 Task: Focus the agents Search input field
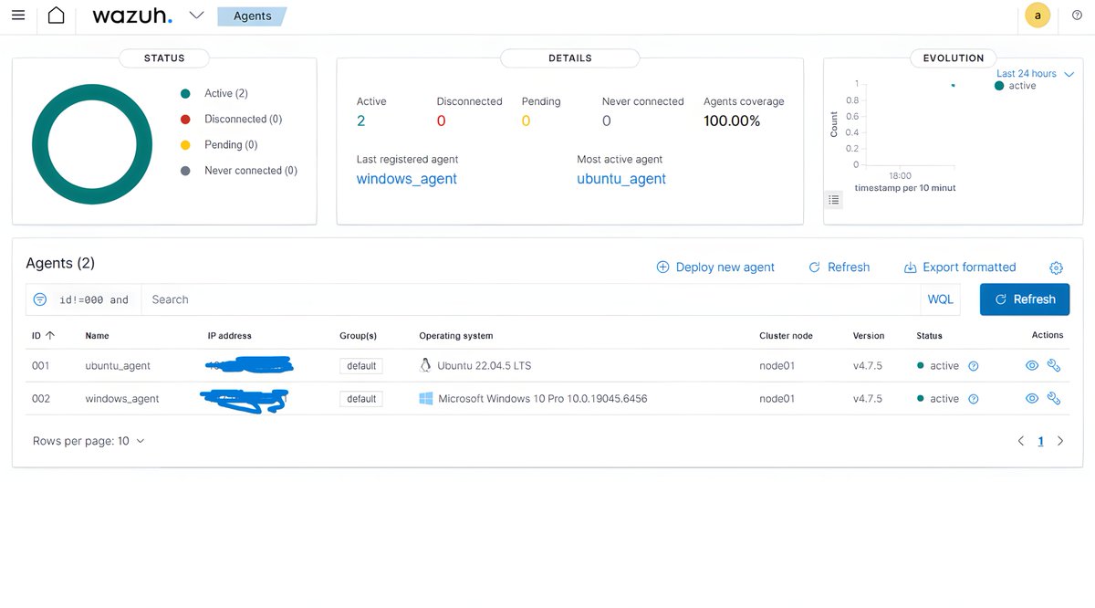(530, 299)
